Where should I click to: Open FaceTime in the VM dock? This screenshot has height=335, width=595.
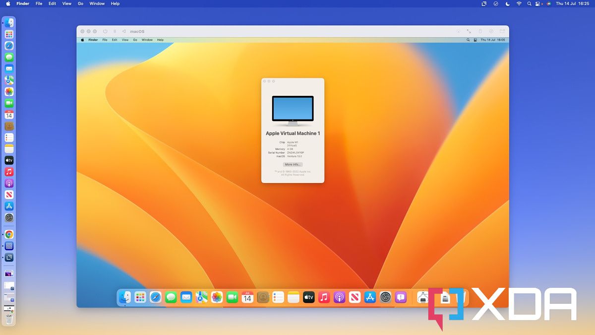click(232, 297)
